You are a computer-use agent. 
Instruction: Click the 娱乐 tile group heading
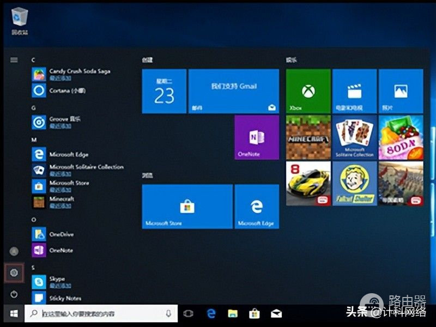tap(291, 60)
